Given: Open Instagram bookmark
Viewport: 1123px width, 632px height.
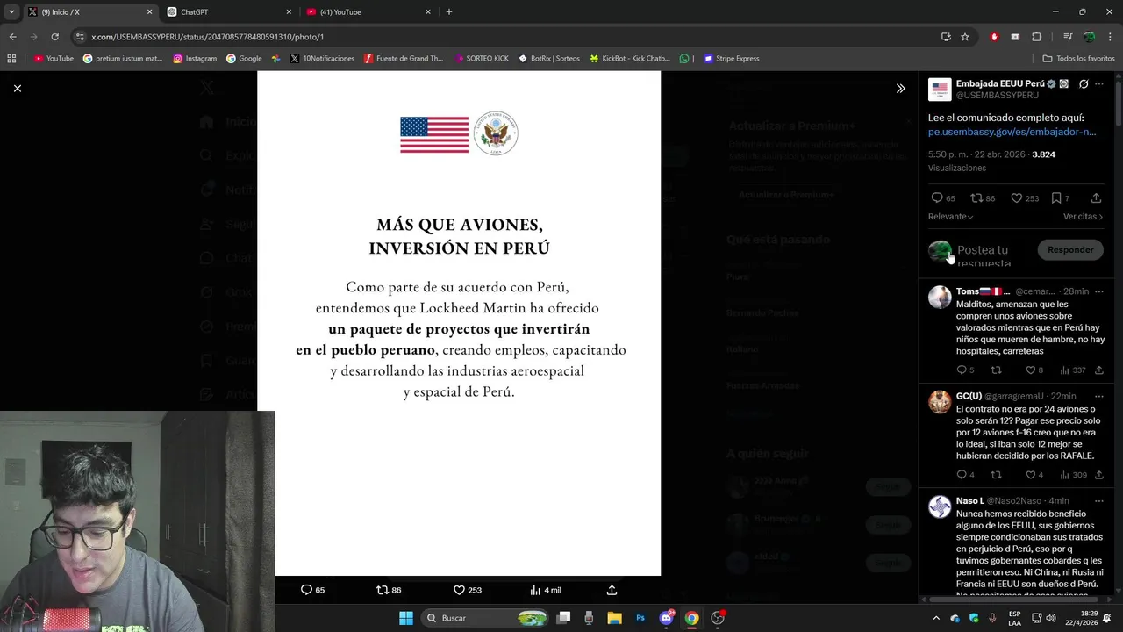Looking at the screenshot, I should (195, 59).
